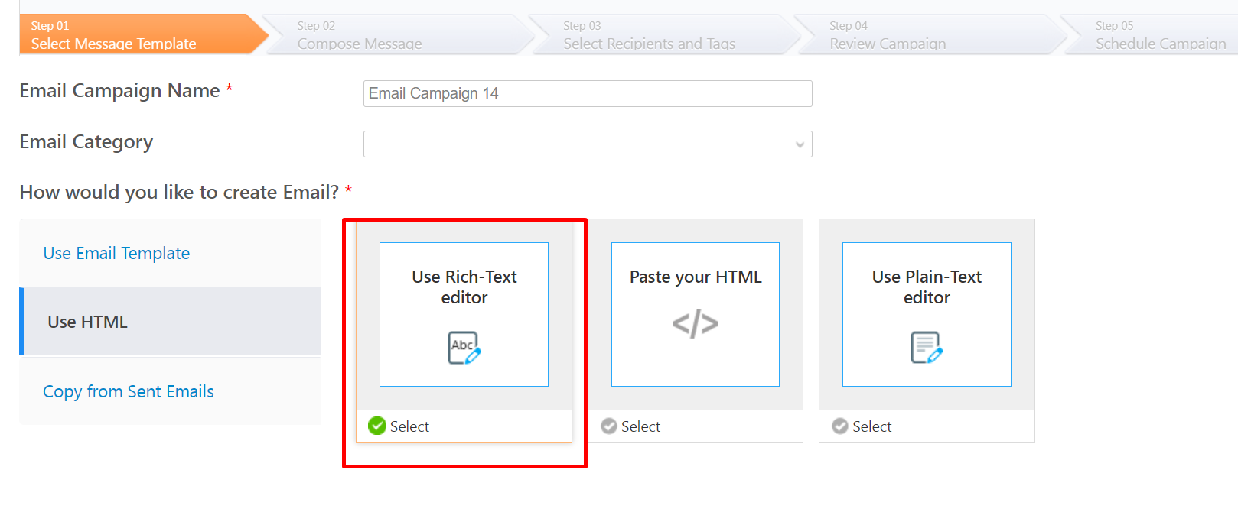The height and width of the screenshot is (525, 1238).
Task: Toggle the Select checkmark under Plain-Text editor
Action: [840, 426]
